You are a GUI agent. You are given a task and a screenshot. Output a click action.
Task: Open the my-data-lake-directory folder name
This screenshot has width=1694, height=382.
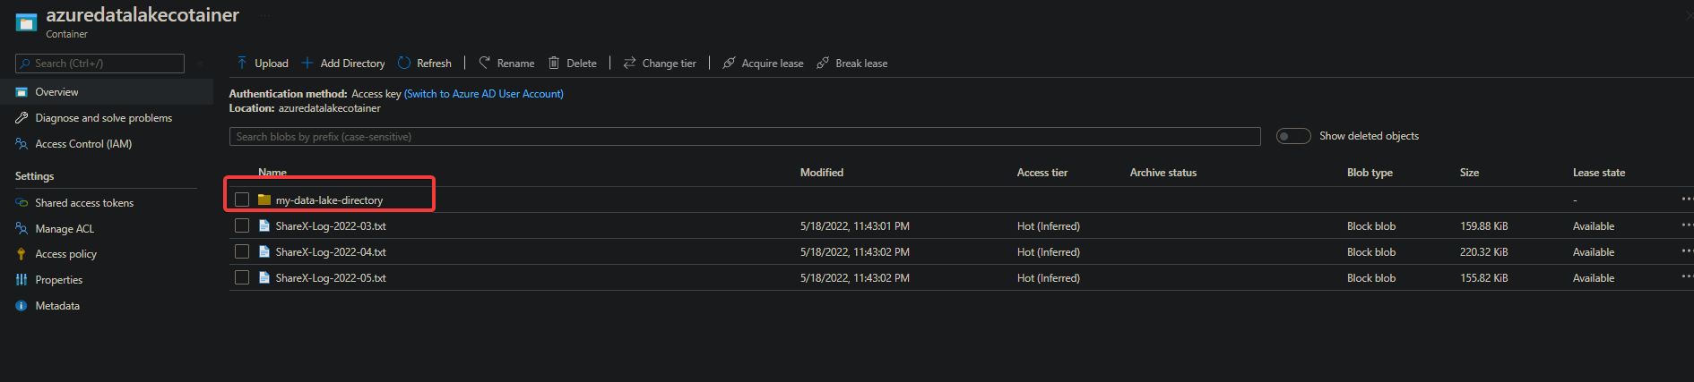329,200
